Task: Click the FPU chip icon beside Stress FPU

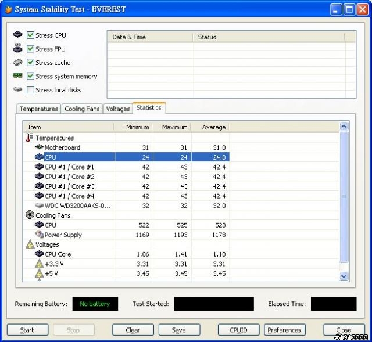Action: (17, 48)
